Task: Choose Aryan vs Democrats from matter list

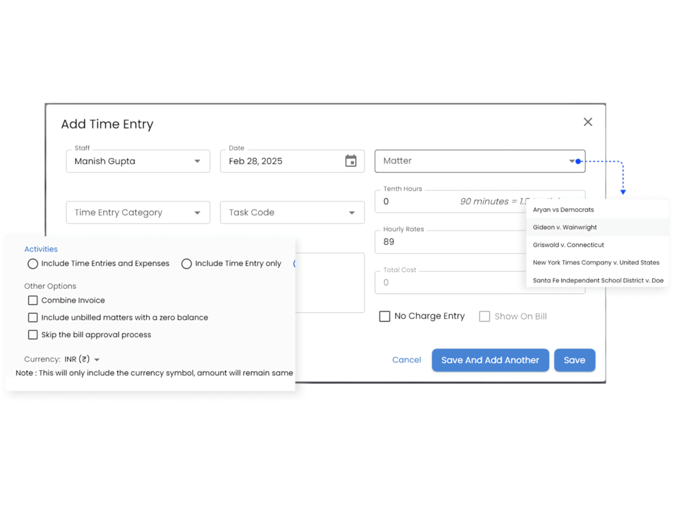Action: (x=563, y=210)
